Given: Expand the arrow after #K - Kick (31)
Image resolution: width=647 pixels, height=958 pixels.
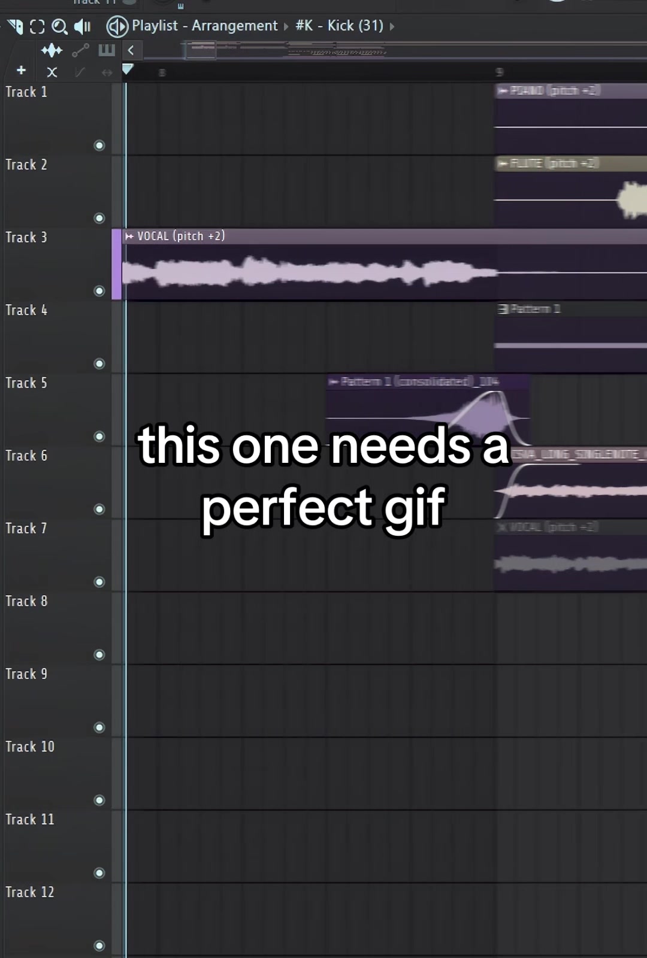Looking at the screenshot, I should (x=392, y=26).
